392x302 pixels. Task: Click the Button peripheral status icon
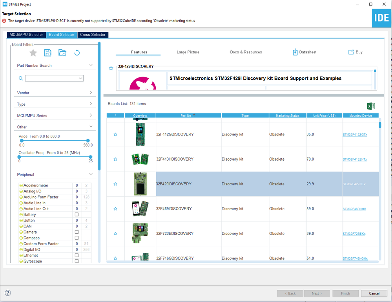coord(21,220)
